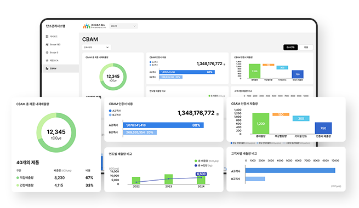Click the chevron arrow of the year selector
Image resolution: width=359 pixels, height=208 pixels.
134,26
